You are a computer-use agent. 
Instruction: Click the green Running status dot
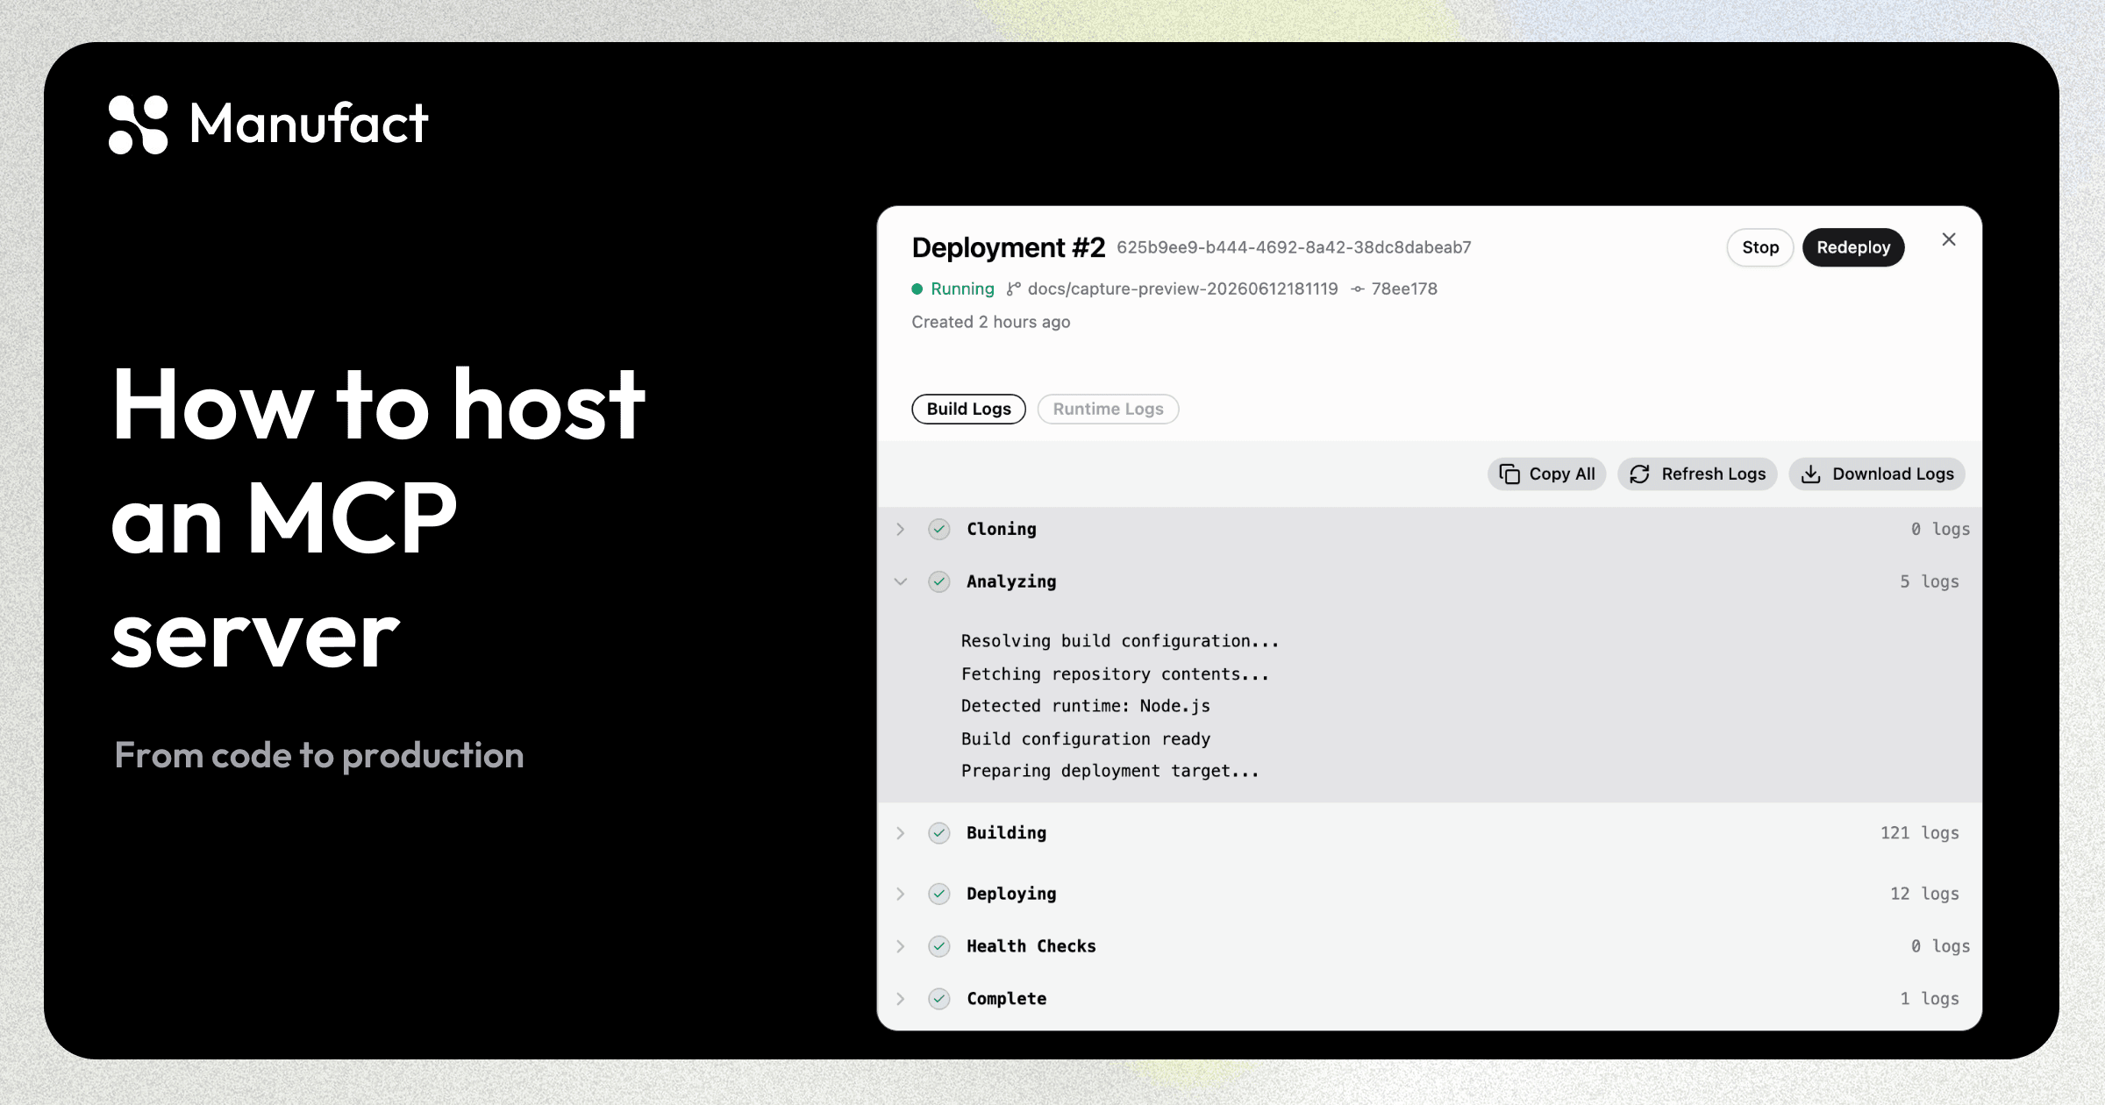917,289
